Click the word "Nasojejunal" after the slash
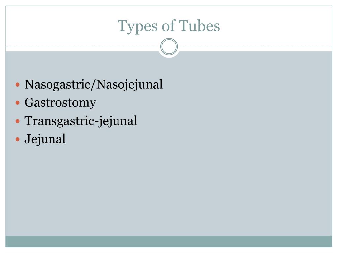 pyautogui.click(x=129, y=85)
